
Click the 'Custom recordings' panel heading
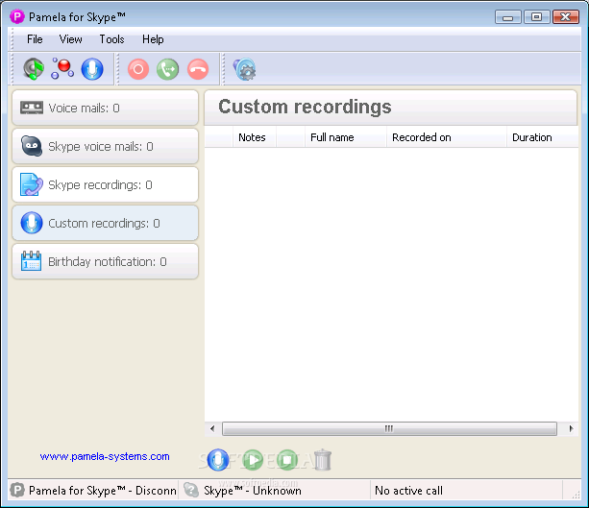coord(305,107)
